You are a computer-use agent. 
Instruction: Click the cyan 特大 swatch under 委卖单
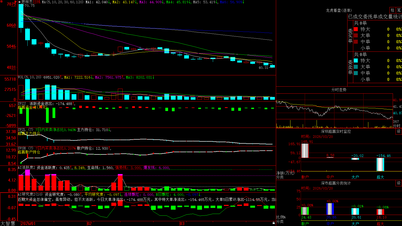pyautogui.click(x=356, y=61)
